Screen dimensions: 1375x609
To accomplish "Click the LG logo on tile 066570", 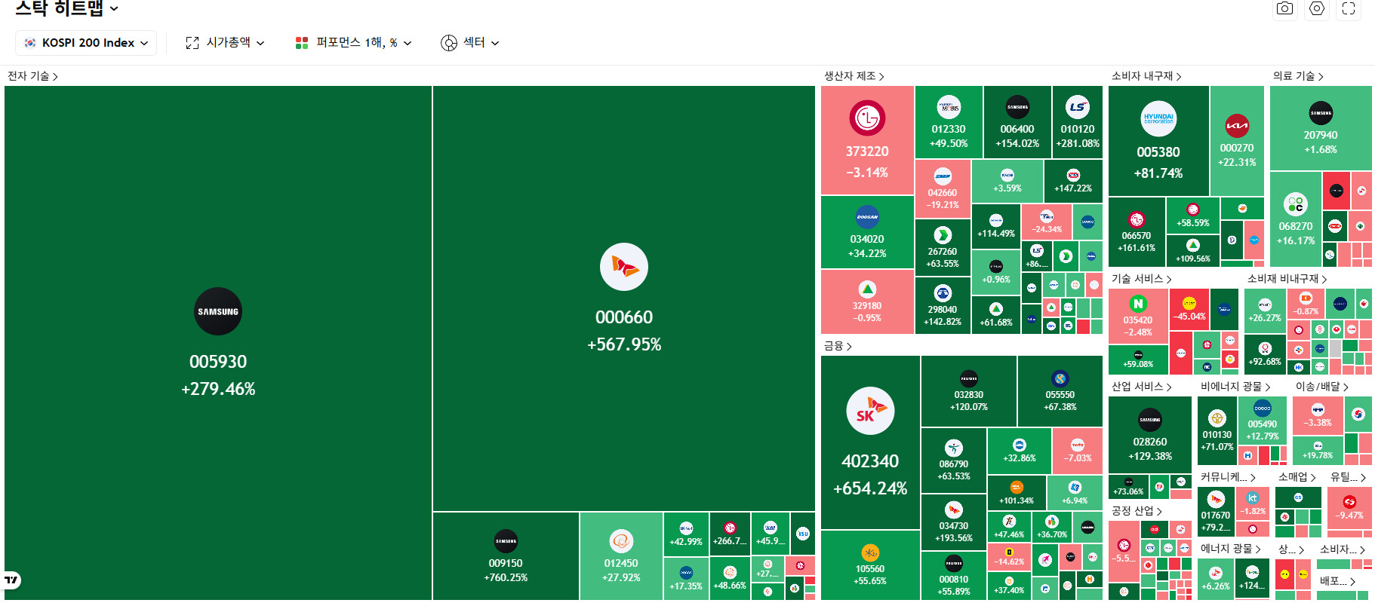I will click(1137, 220).
